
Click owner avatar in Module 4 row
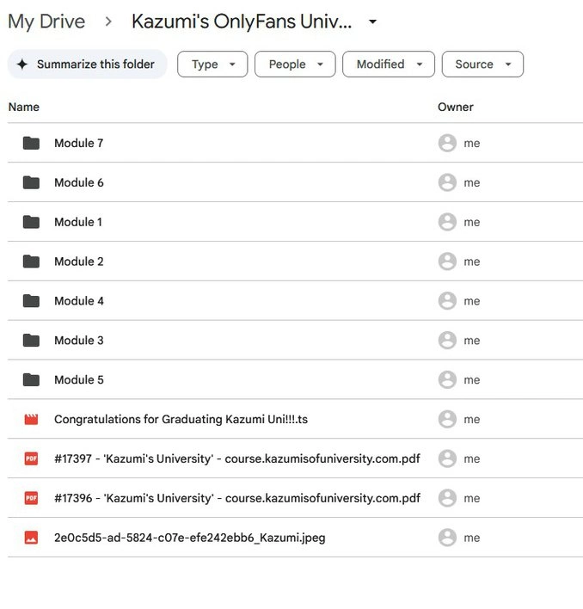447,301
